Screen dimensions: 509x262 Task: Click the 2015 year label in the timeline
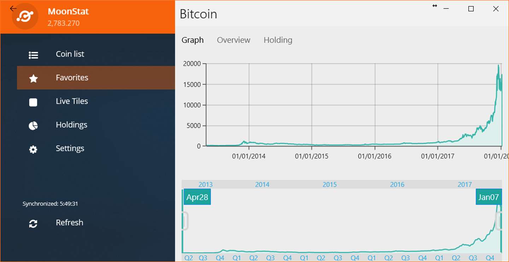point(330,185)
